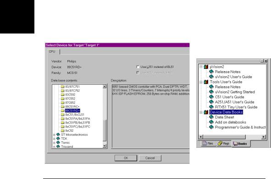The image size is (271, 179).
Task: Switch to the Regs tab
Action: pos(224,143)
